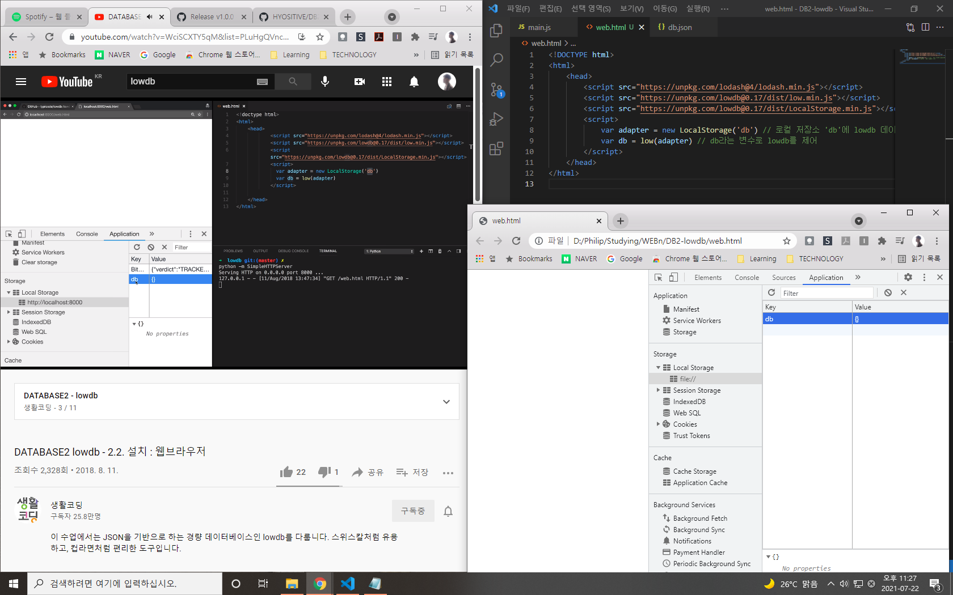Expand the {} object preview in DevTools
Viewport: 953px width, 595px height.
[x=769, y=557]
